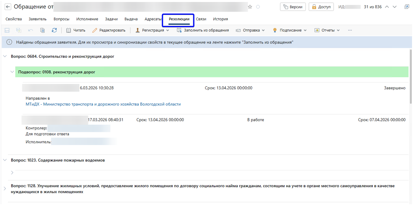The height and width of the screenshot is (206, 414).
Task: Go to previous record with up chevron
Action: tap(387, 7)
